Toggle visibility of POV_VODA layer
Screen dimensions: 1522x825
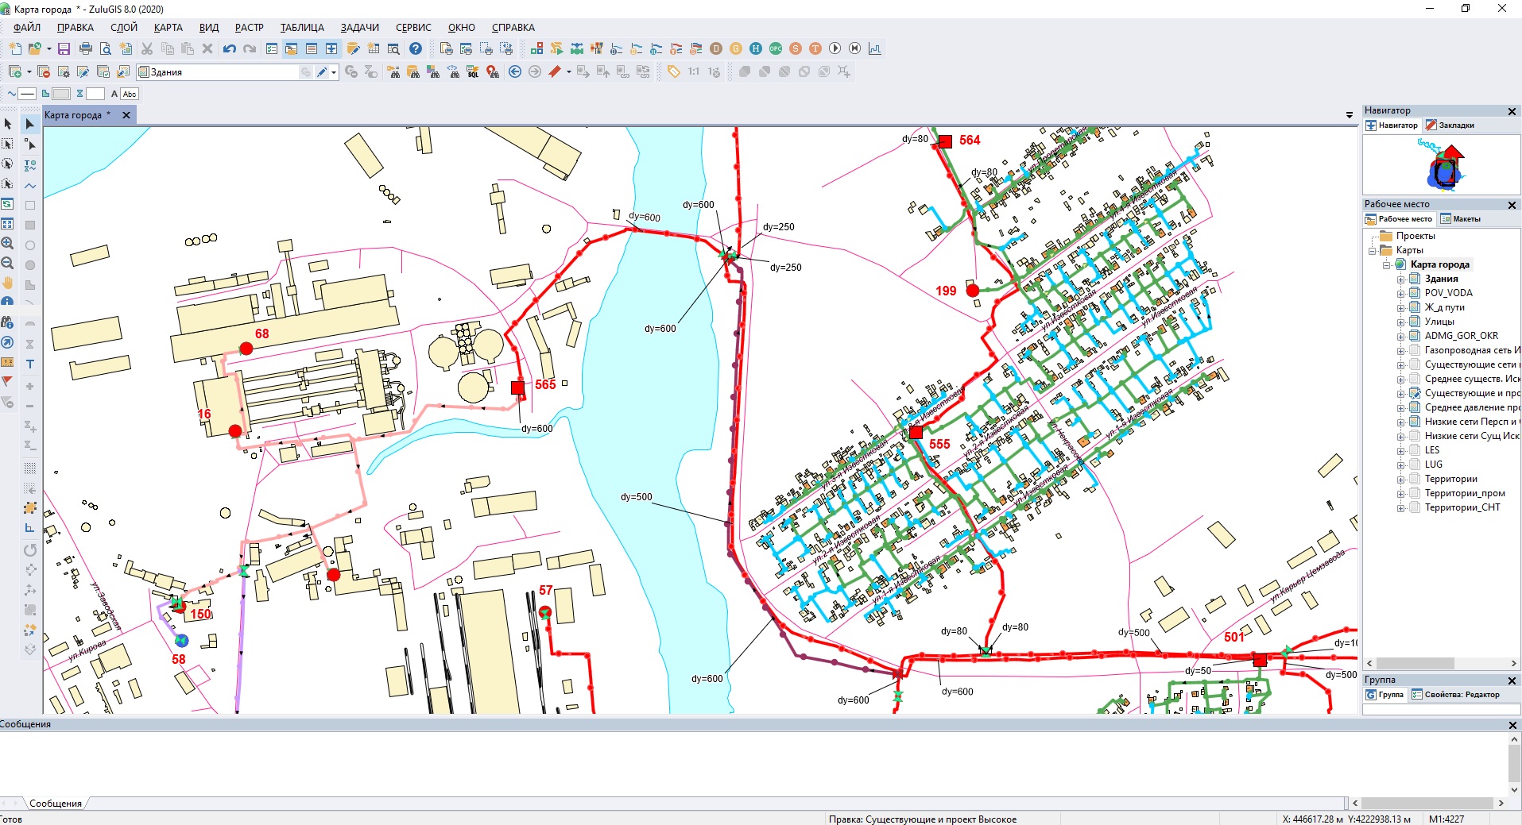point(1415,293)
